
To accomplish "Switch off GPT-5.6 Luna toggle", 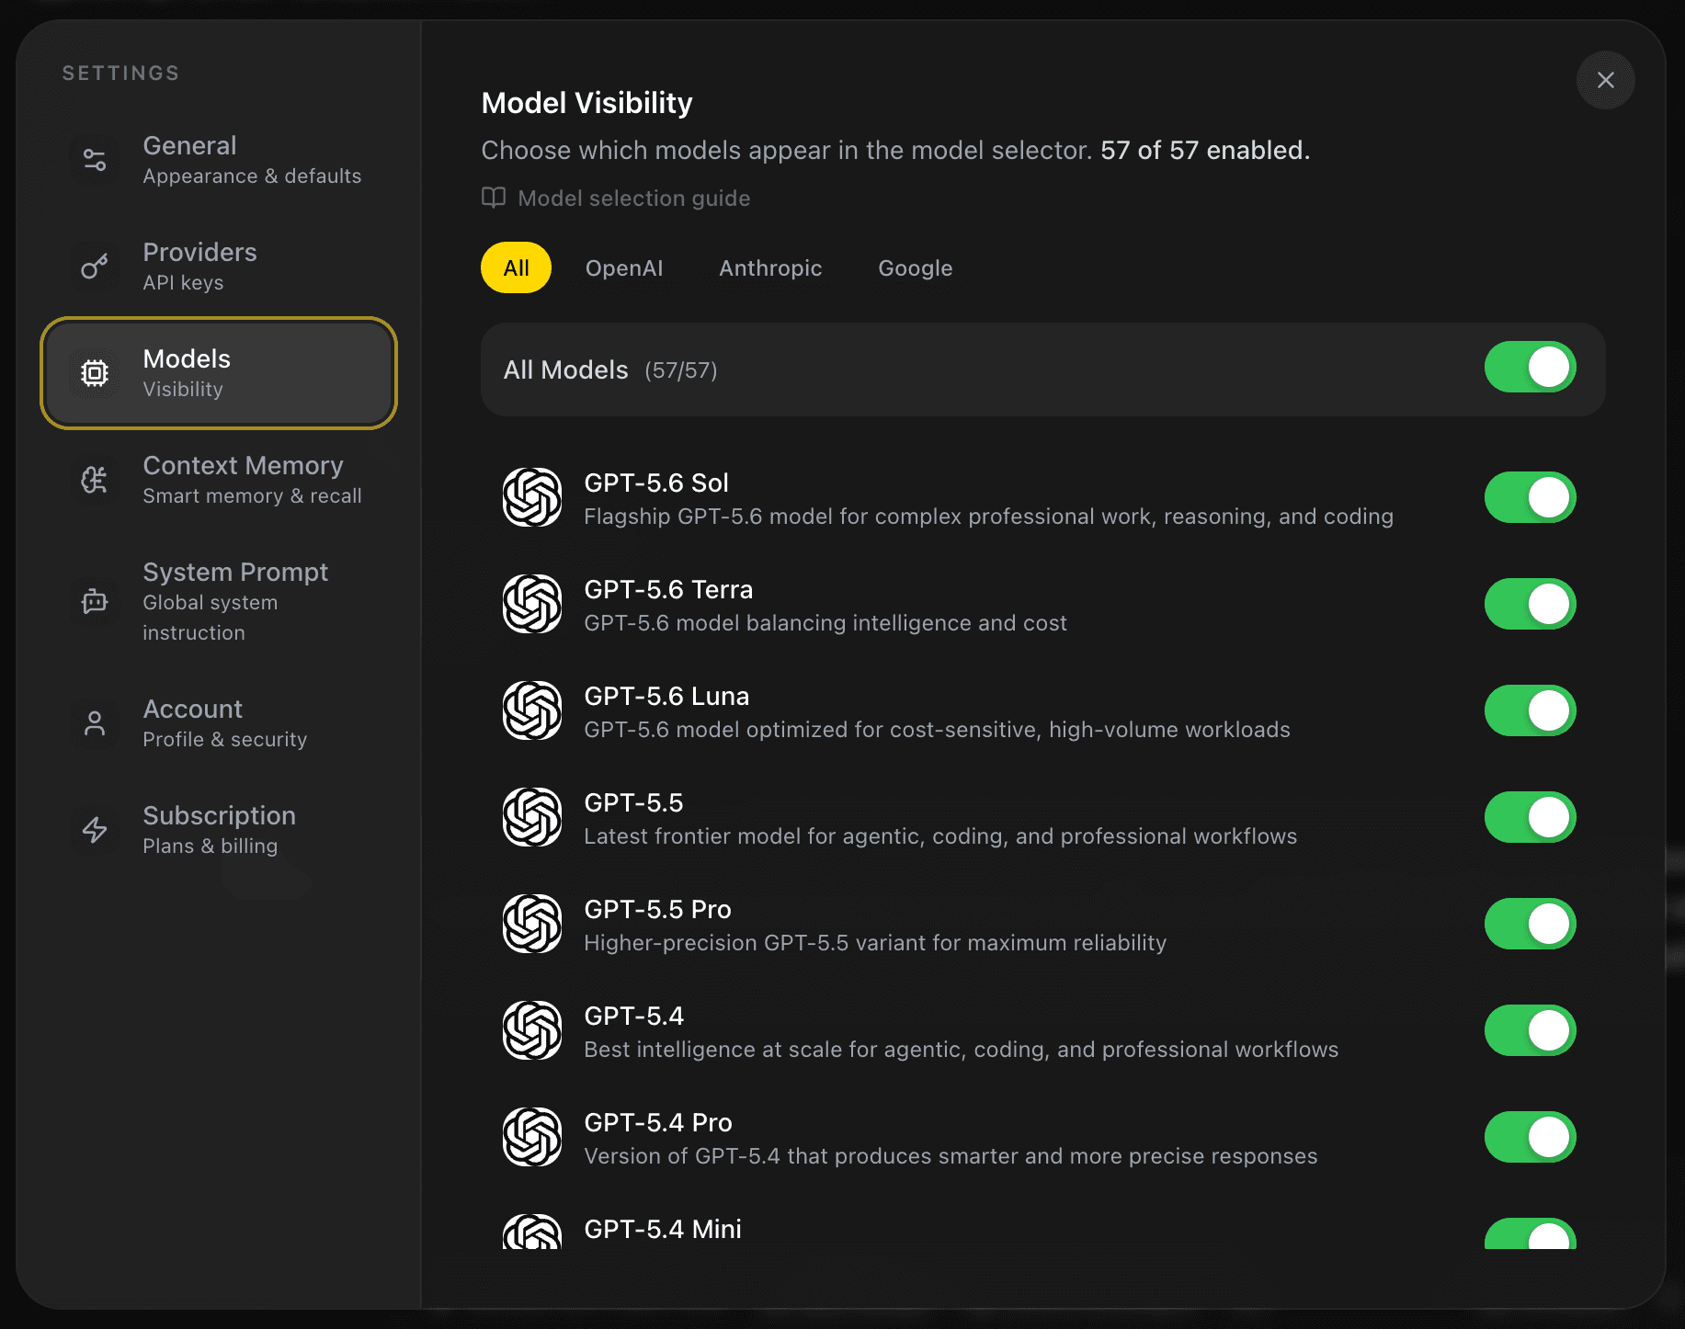I will [1531, 710].
